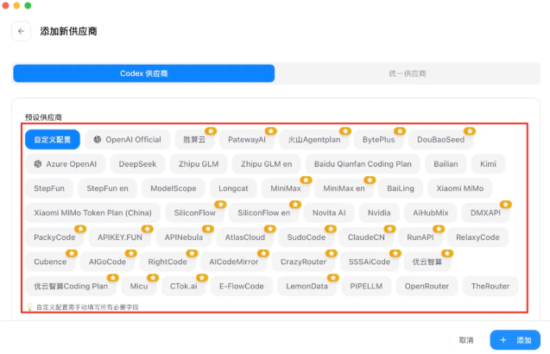The image size is (550, 354).
Task: Select the MiniMax preset
Action: click(x=286, y=188)
